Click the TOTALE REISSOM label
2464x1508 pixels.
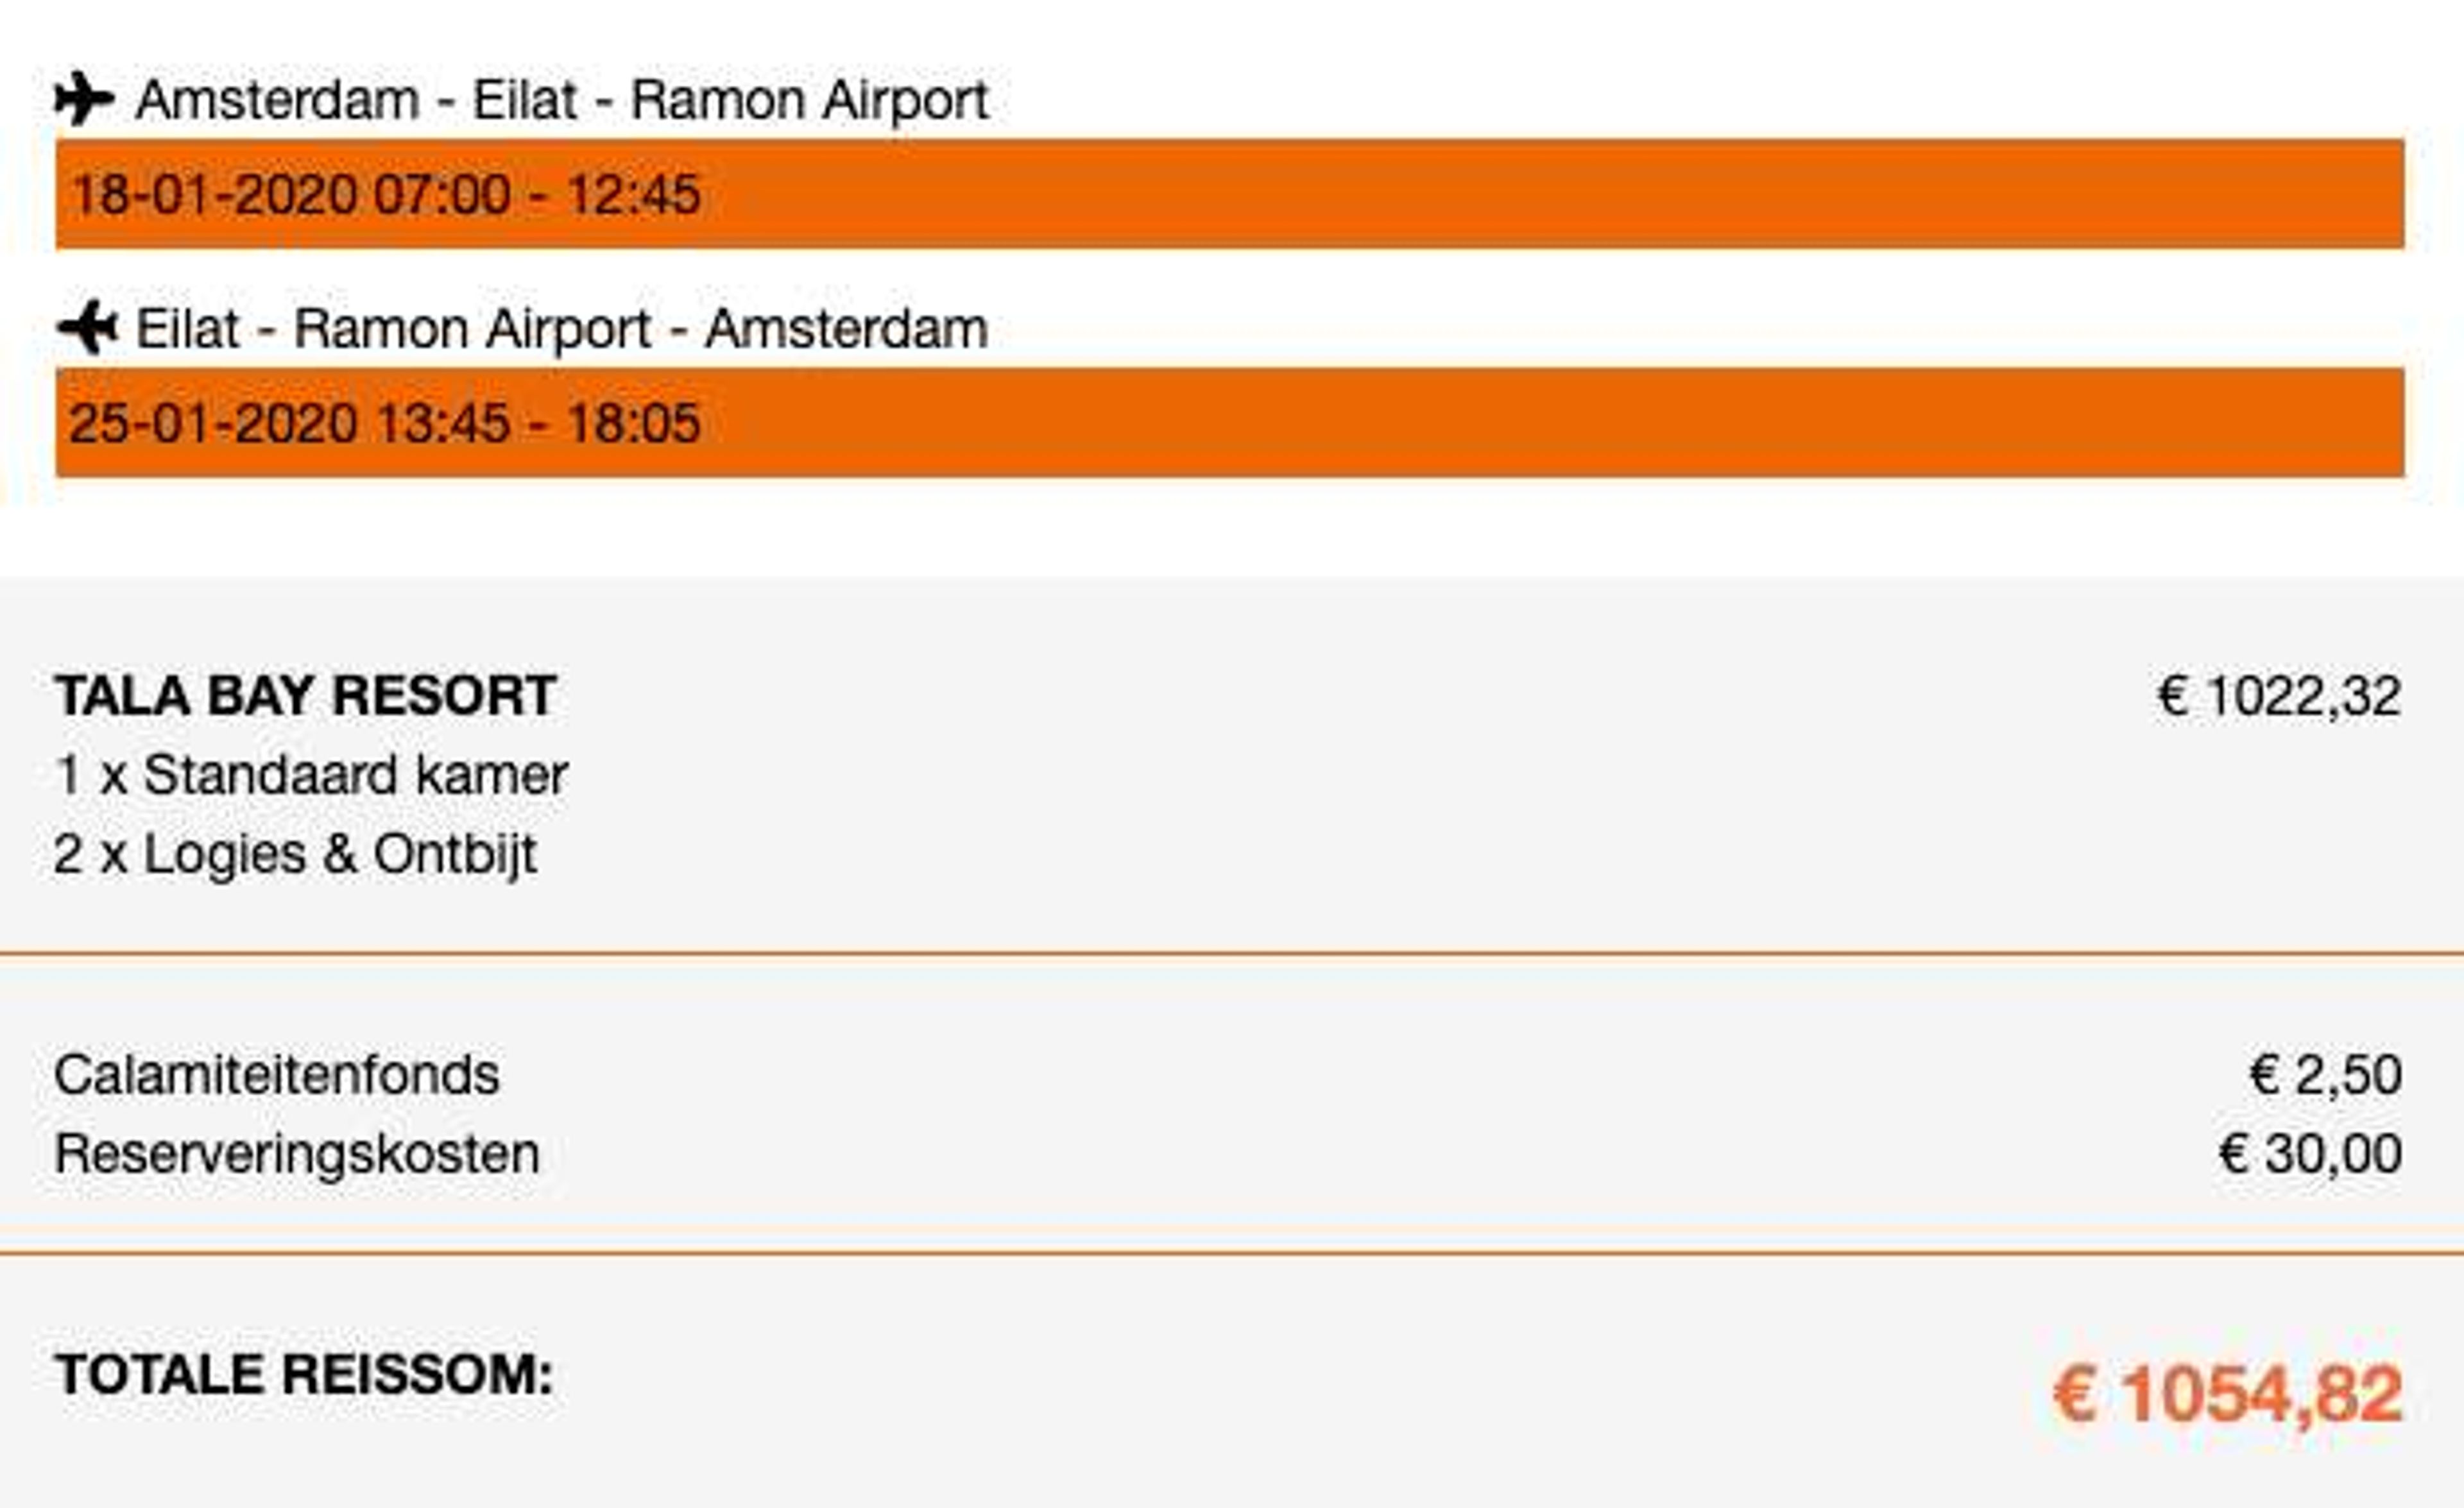(304, 1374)
